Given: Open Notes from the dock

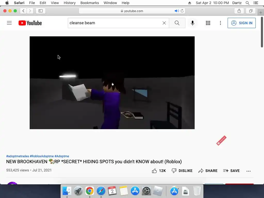Looking at the screenshot, I should (123, 191).
